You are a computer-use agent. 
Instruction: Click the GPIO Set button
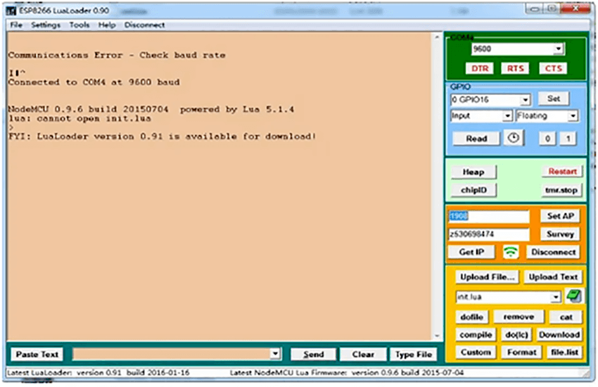click(554, 99)
